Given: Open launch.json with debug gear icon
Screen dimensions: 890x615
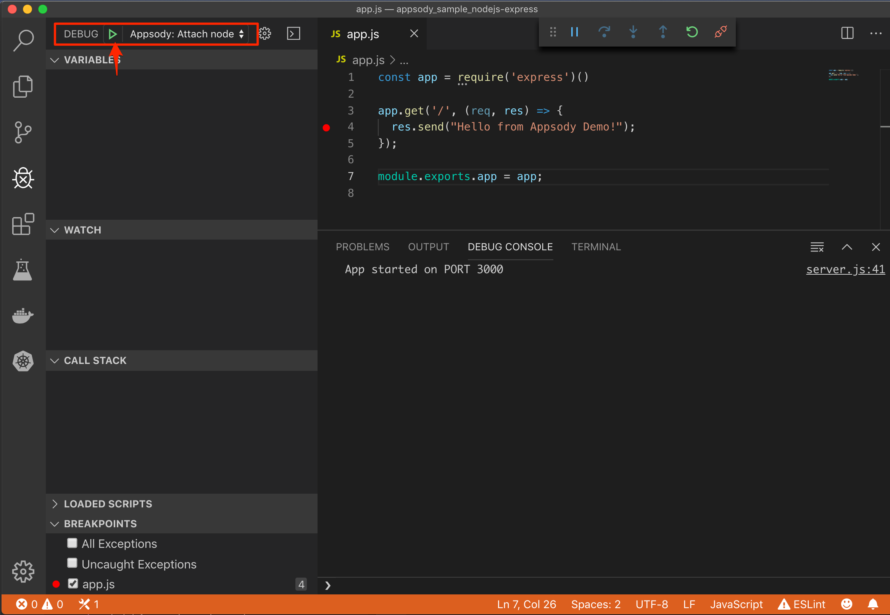Looking at the screenshot, I should (x=265, y=34).
